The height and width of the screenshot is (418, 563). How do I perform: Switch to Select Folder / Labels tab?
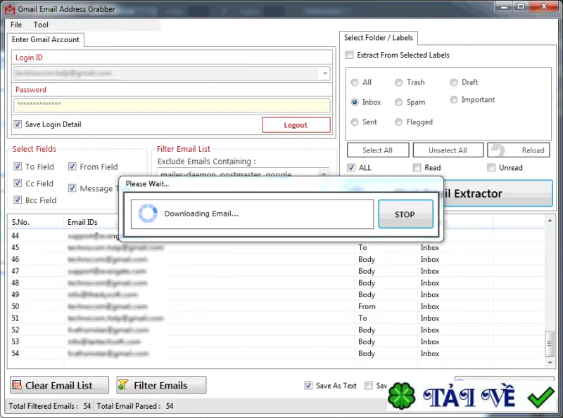(379, 38)
